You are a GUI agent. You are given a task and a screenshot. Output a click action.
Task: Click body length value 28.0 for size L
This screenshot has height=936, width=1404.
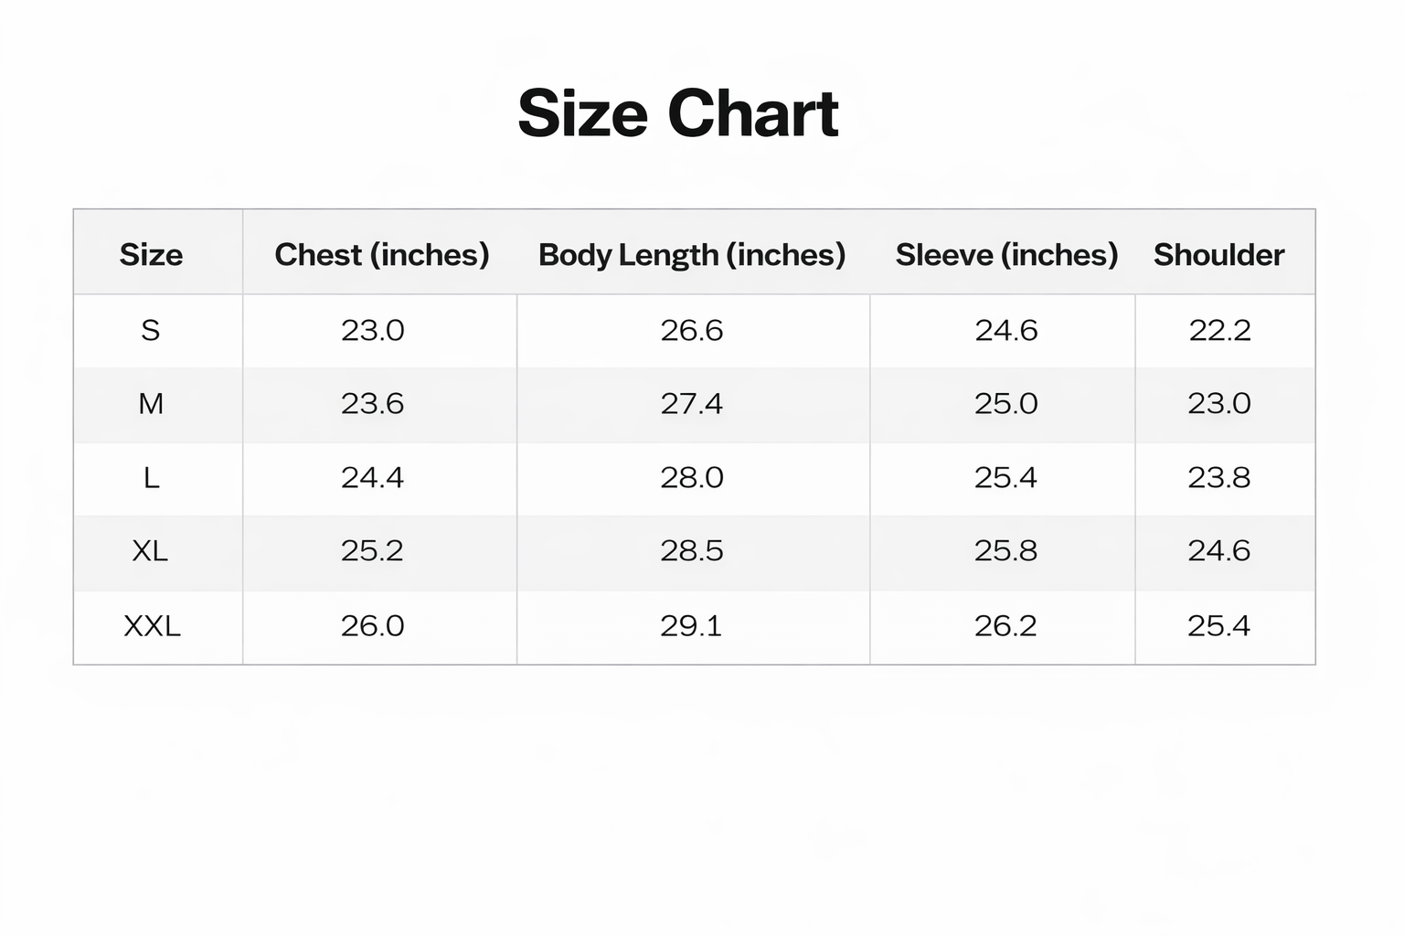(692, 477)
